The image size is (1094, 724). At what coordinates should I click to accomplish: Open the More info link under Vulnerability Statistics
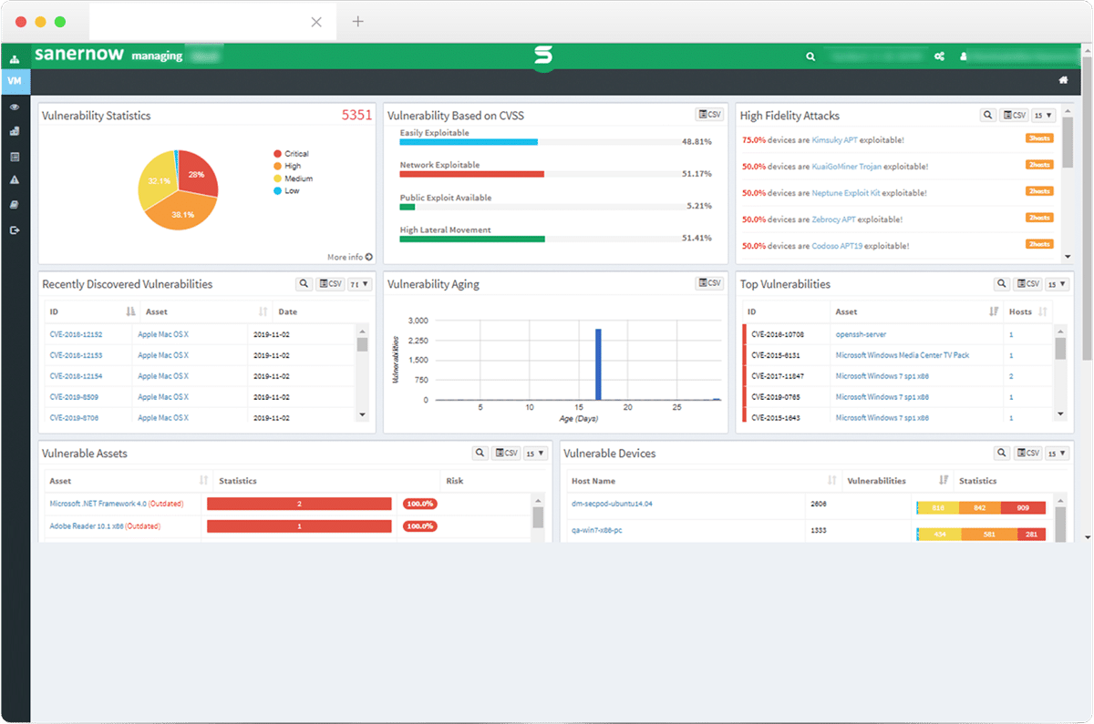(349, 257)
